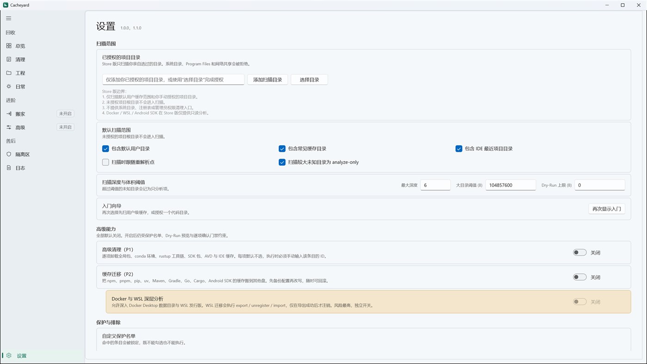The height and width of the screenshot is (364, 647).
Task: Click the 总览 grid icon in sidebar
Action: click(9, 46)
